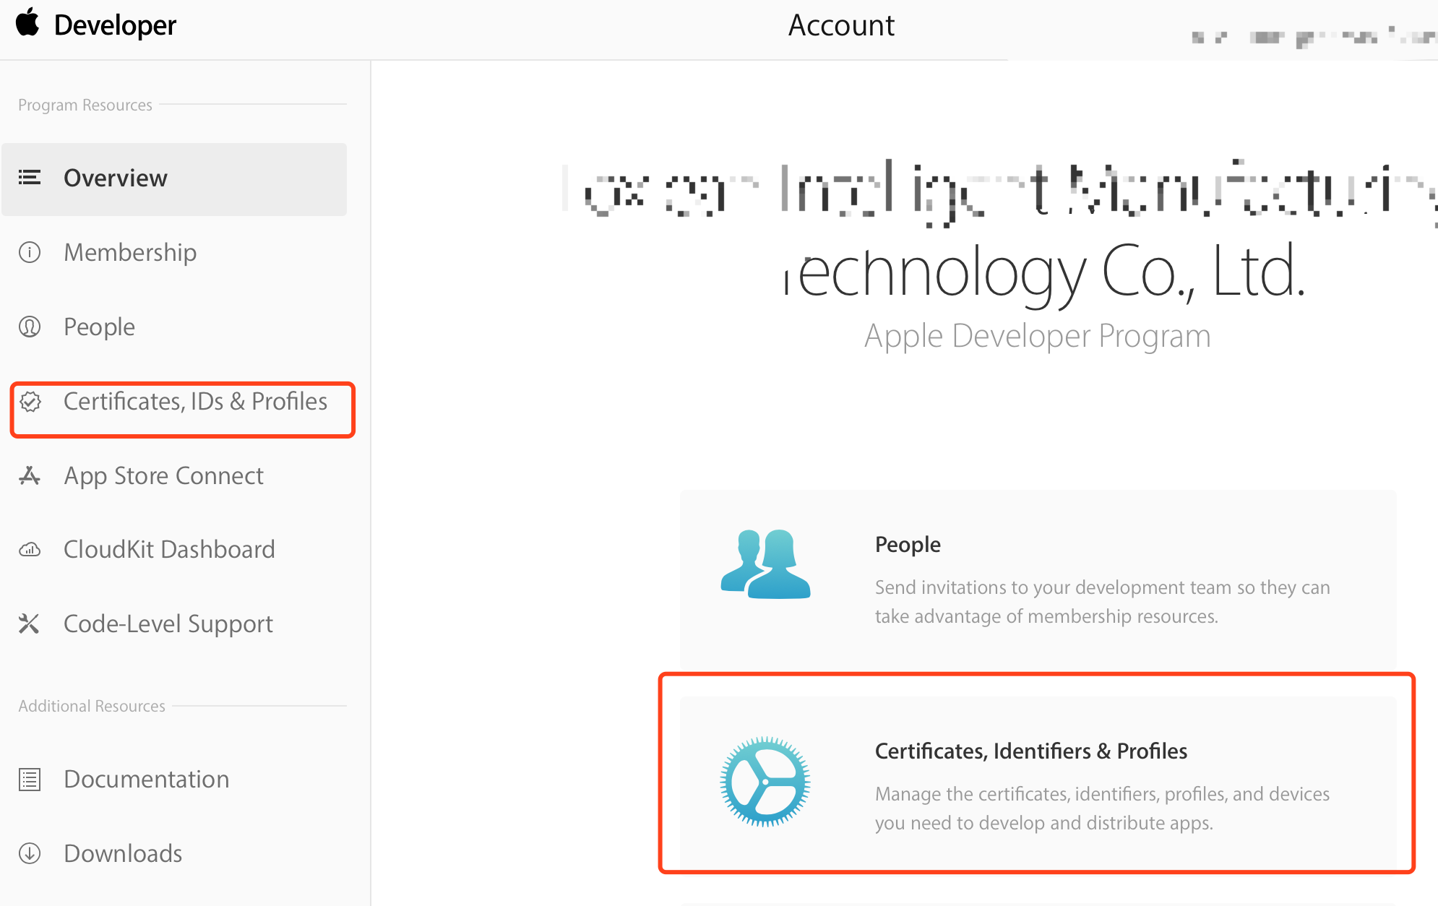Click the Certificates gear icon in card
The height and width of the screenshot is (906, 1438).
[x=765, y=781]
